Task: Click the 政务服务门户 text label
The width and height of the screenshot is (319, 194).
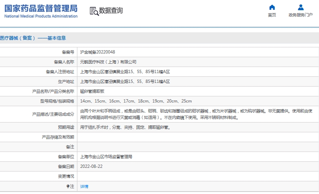Action: coord(301,15)
